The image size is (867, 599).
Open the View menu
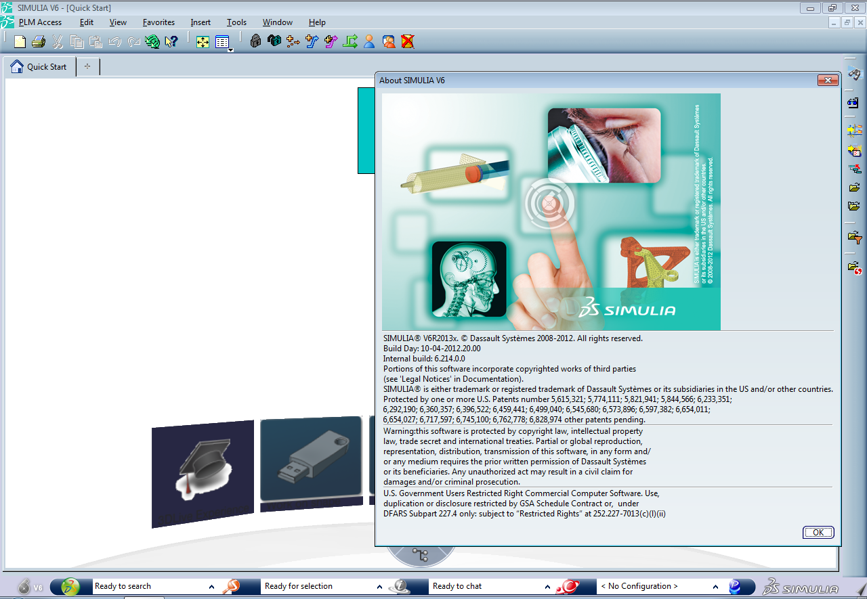click(x=118, y=22)
